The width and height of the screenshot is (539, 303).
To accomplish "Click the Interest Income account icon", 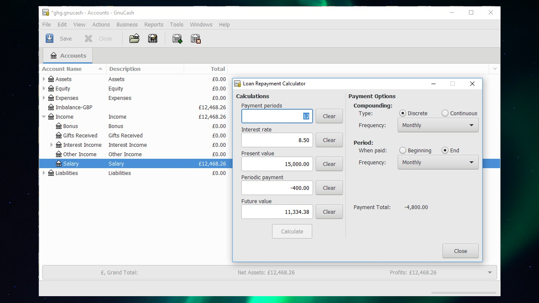I will pyautogui.click(x=59, y=145).
